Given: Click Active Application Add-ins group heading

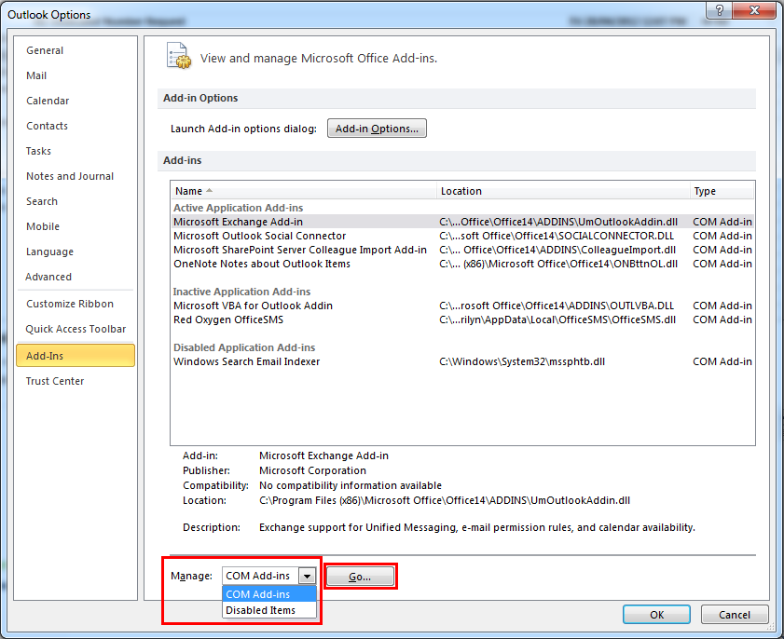Looking at the screenshot, I should click(x=238, y=208).
